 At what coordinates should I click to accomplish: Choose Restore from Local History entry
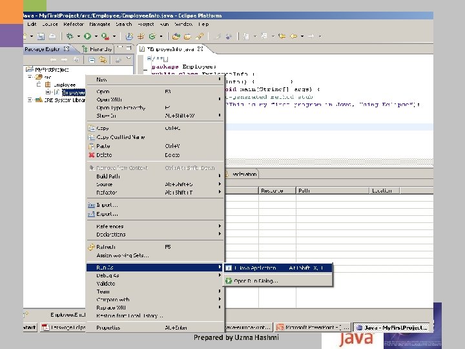[x=155, y=316]
